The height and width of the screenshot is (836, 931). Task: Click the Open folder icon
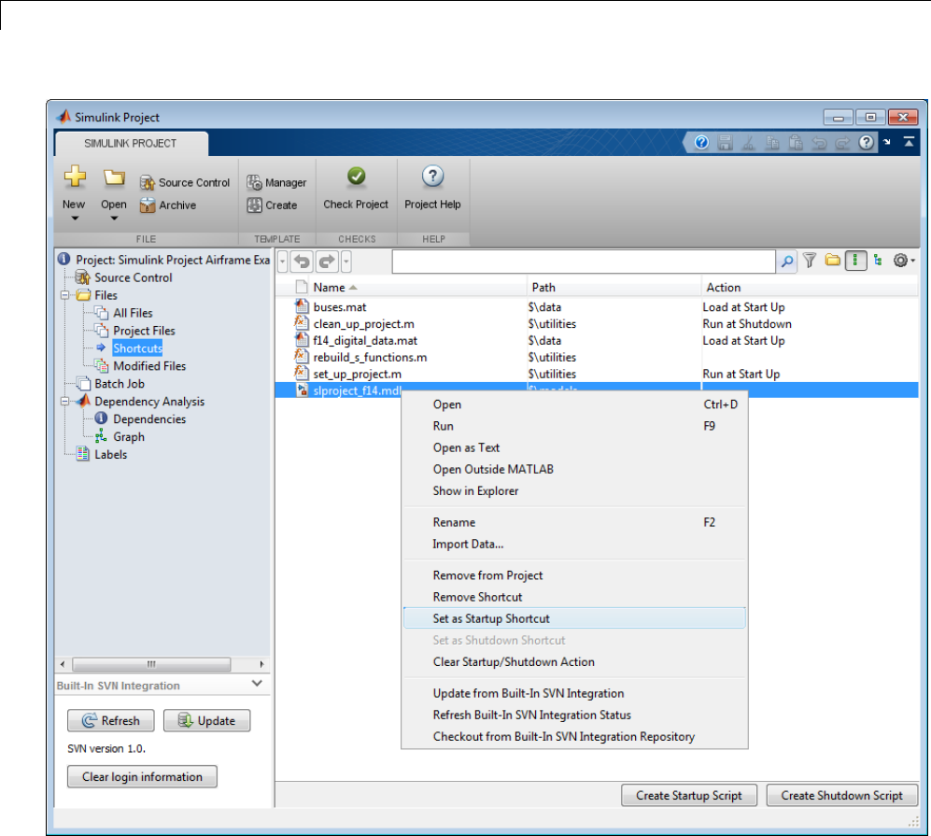tap(113, 177)
